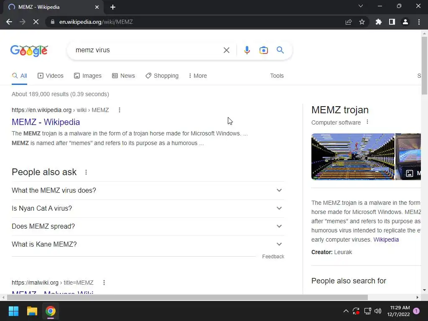Open the side panel icon

coord(392,22)
